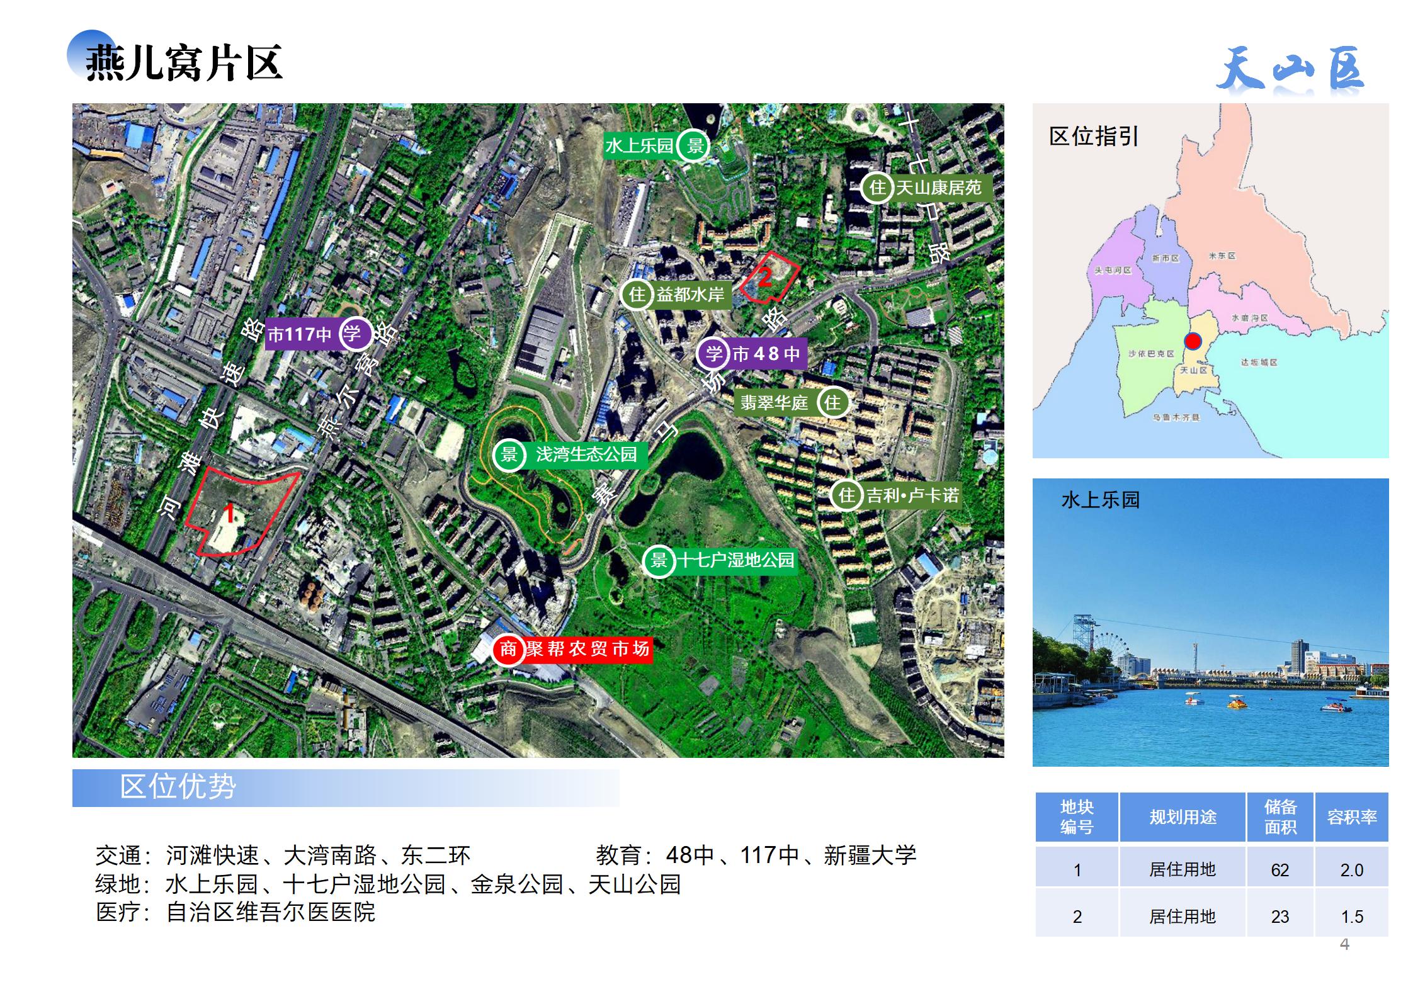Image resolution: width=1413 pixels, height=999 pixels.
Task: Click the 住 icon beside 益都水岸
Action: (x=637, y=294)
